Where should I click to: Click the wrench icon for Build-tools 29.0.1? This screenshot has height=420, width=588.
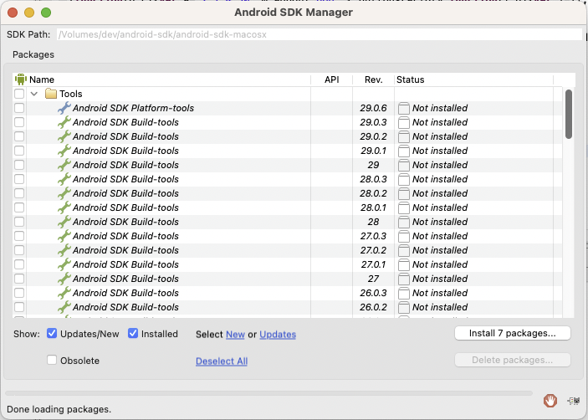tap(64, 151)
